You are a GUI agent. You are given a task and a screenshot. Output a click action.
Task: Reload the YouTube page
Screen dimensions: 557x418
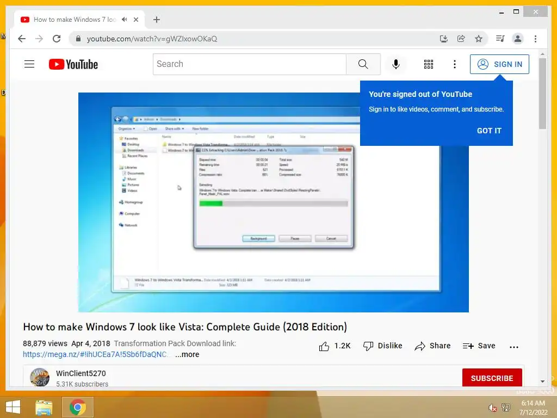pyautogui.click(x=57, y=39)
